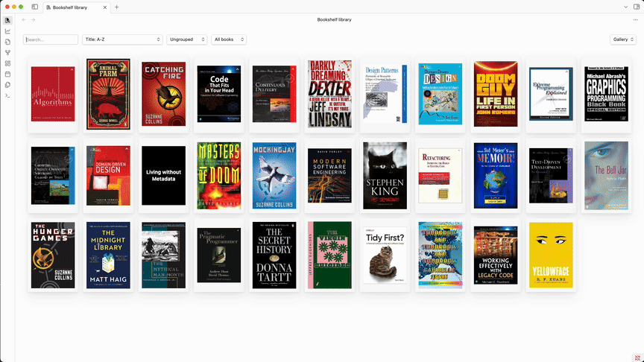644x362 pixels.
Task: Open Extreme Programming Explained cover
Action: click(x=551, y=94)
